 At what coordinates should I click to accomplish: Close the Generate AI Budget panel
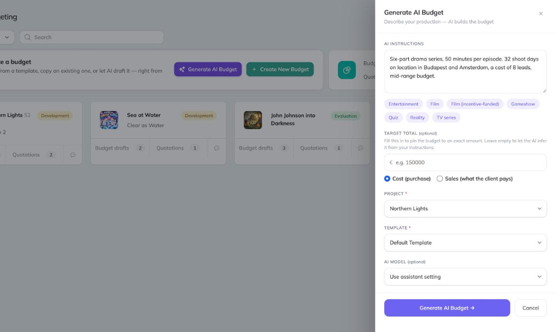541,13
